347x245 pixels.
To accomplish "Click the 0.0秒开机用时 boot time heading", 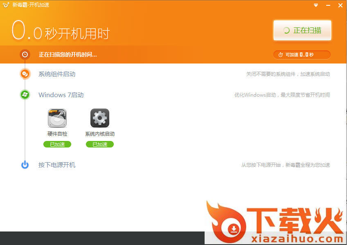I will [x=61, y=31].
